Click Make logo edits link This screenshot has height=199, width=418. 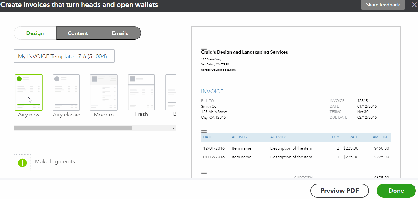point(55,162)
